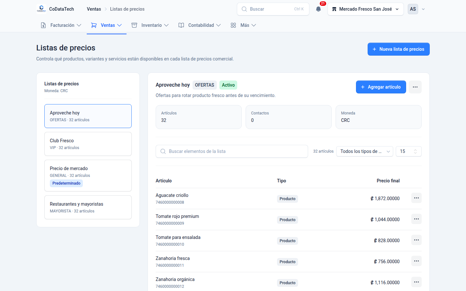The height and width of the screenshot is (291, 466).
Task: Open the Inventario menu
Action: tap(150, 25)
